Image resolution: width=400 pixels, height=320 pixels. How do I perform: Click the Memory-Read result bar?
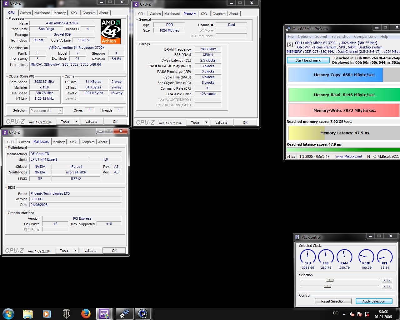tap(344, 95)
